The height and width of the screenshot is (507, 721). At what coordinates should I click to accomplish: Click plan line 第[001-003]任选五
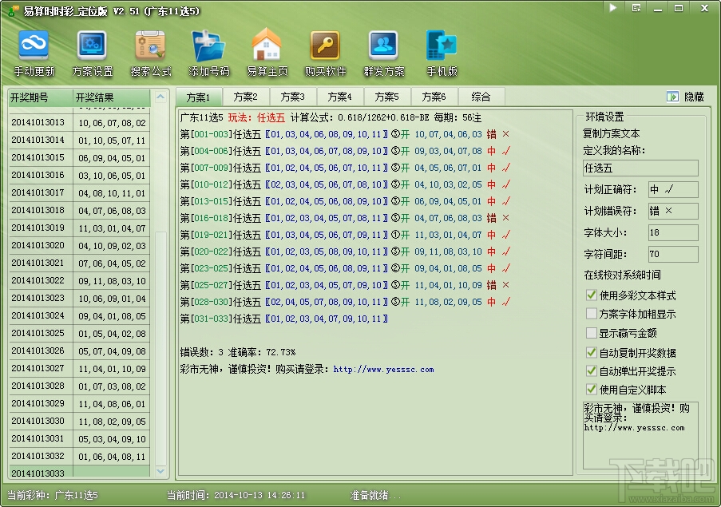coord(345,134)
